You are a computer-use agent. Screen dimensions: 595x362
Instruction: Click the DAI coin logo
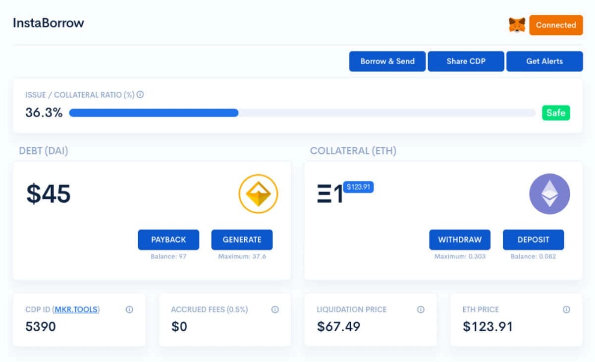pos(258,193)
